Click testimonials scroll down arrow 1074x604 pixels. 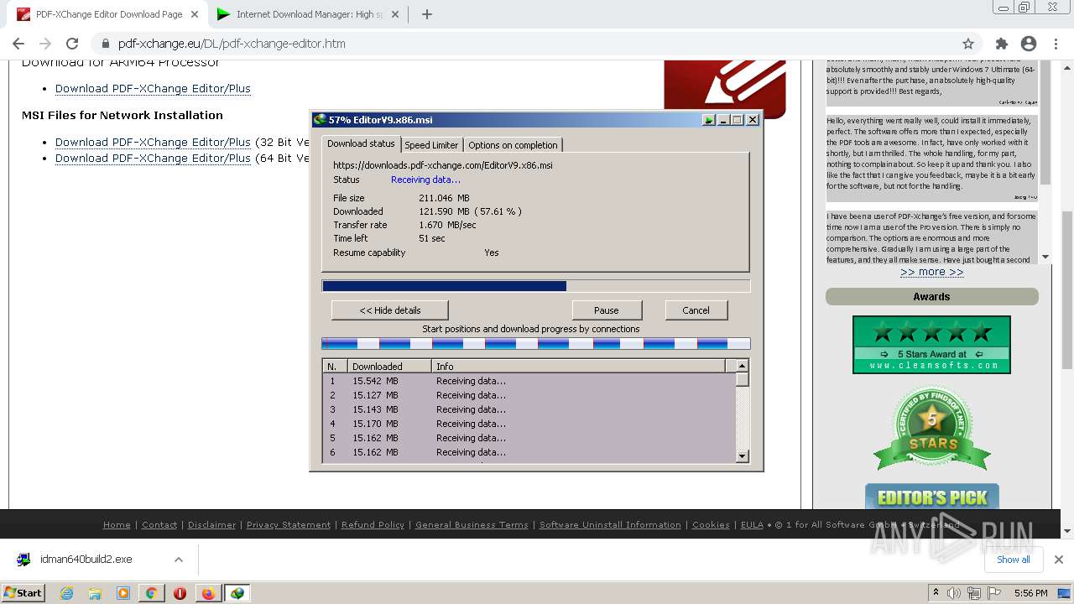(x=1045, y=257)
